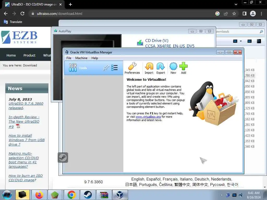Click Chrome forward arrow
This screenshot has height=200, width=267.
pyautogui.click(x=14, y=14)
